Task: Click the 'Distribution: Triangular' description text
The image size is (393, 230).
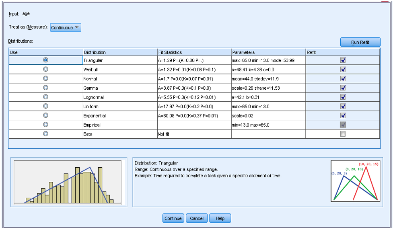Action: [x=156, y=163]
